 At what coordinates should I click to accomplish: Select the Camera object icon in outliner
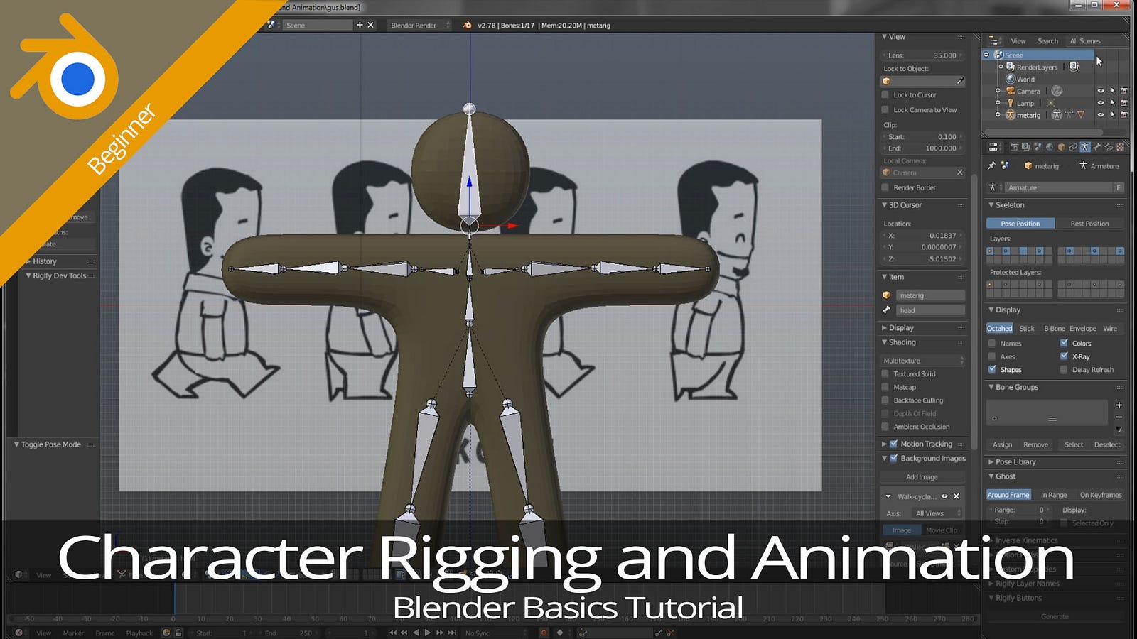pos(1011,91)
